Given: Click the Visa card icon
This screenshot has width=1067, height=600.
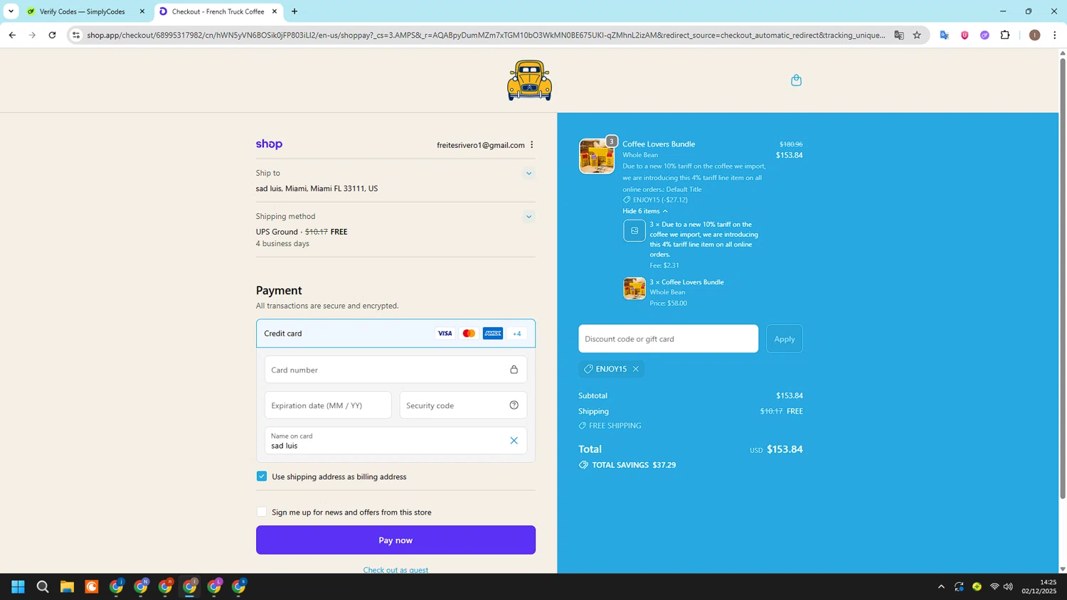Looking at the screenshot, I should click(x=445, y=333).
